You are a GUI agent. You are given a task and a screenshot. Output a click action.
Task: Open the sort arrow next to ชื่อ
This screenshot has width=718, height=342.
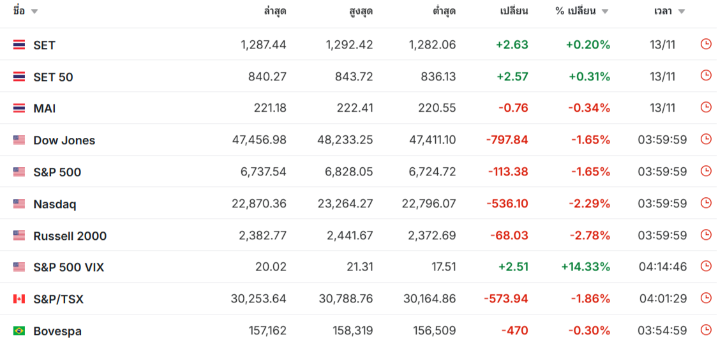[x=34, y=11]
